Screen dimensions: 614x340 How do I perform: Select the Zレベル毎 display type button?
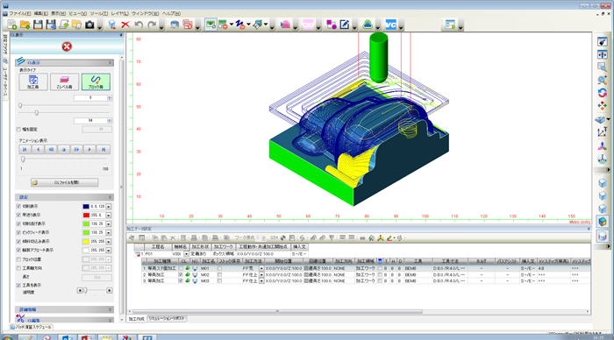coord(64,81)
